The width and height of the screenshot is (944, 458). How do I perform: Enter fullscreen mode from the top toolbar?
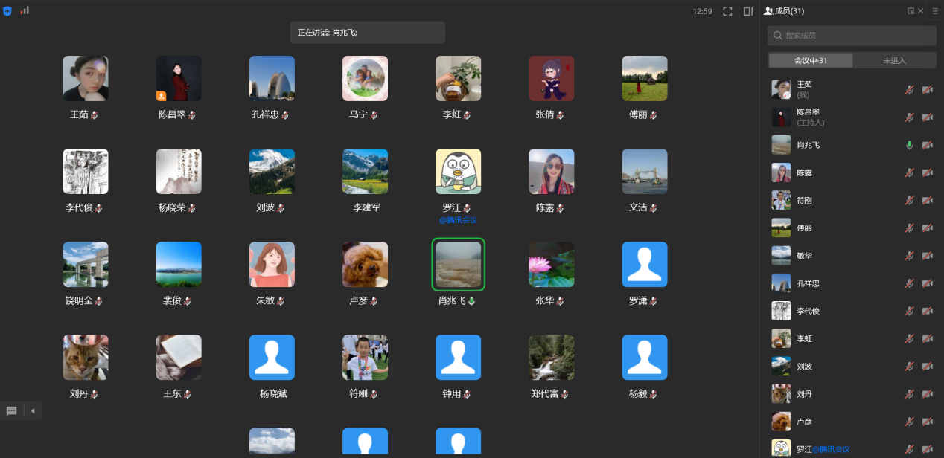pos(727,10)
